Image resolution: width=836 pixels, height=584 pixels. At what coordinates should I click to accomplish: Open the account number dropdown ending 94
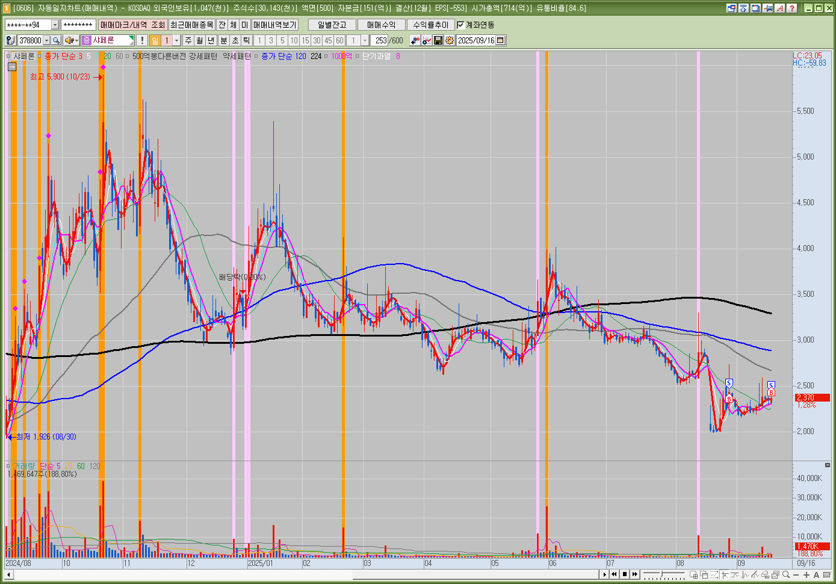point(55,25)
